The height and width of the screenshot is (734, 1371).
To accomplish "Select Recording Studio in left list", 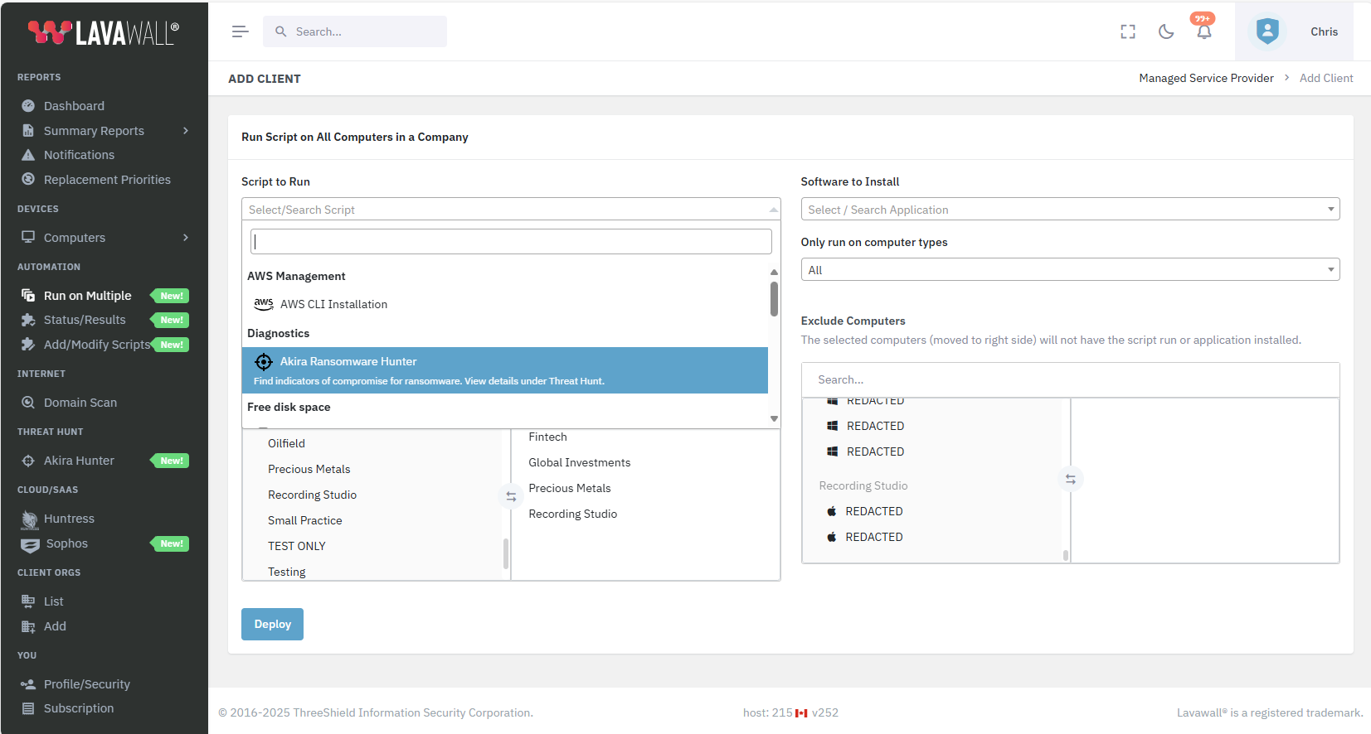I will (312, 495).
